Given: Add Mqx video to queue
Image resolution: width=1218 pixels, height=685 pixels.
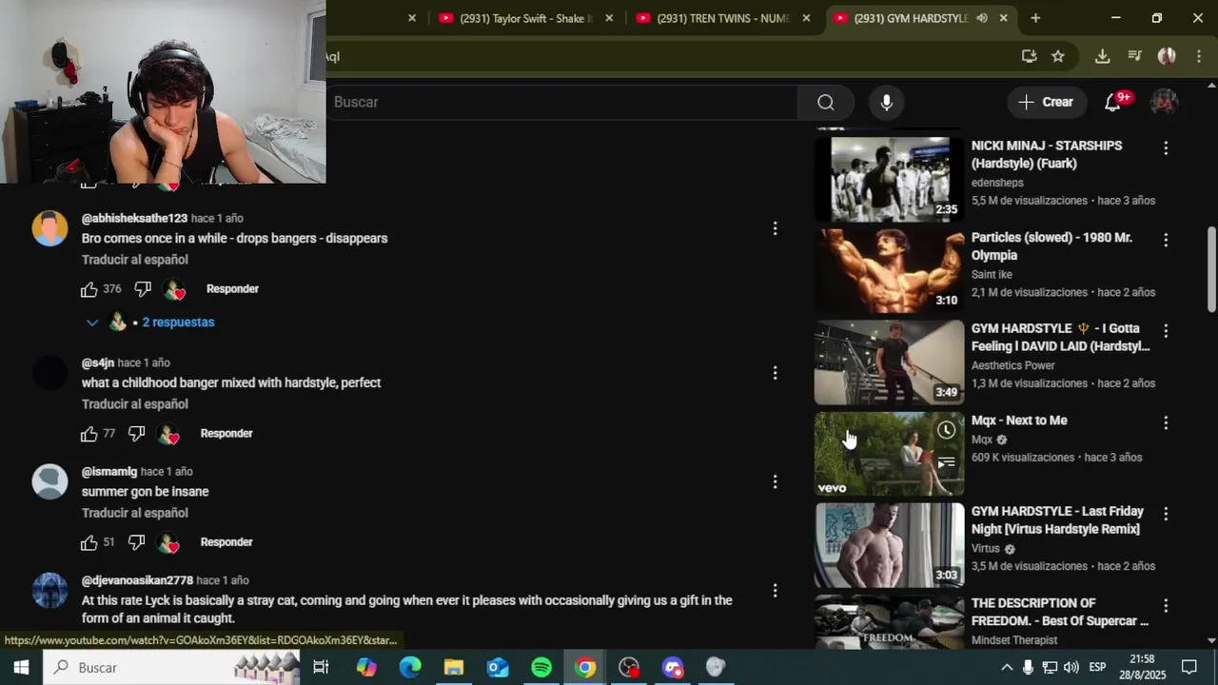Looking at the screenshot, I should pyautogui.click(x=946, y=463).
